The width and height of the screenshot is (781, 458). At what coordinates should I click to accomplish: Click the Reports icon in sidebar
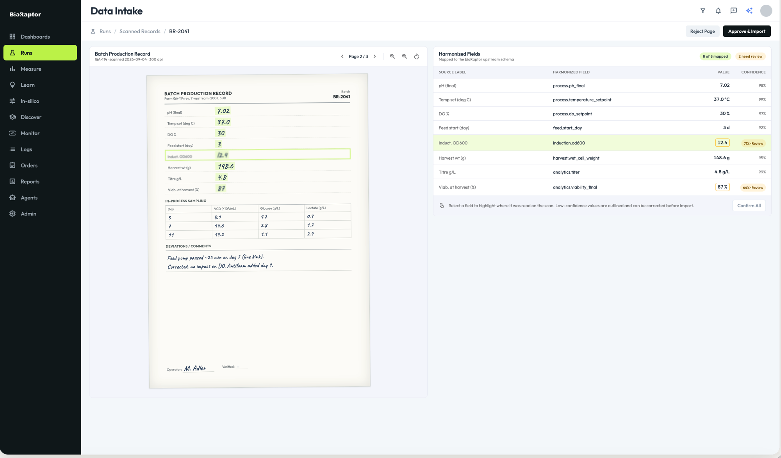[x=12, y=182]
